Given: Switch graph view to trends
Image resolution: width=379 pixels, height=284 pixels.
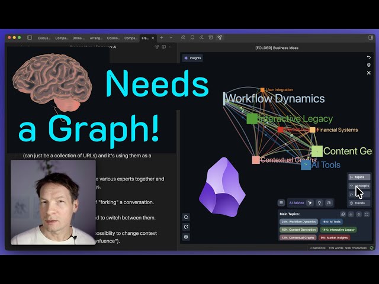Looking at the screenshot, I should pos(359,203).
